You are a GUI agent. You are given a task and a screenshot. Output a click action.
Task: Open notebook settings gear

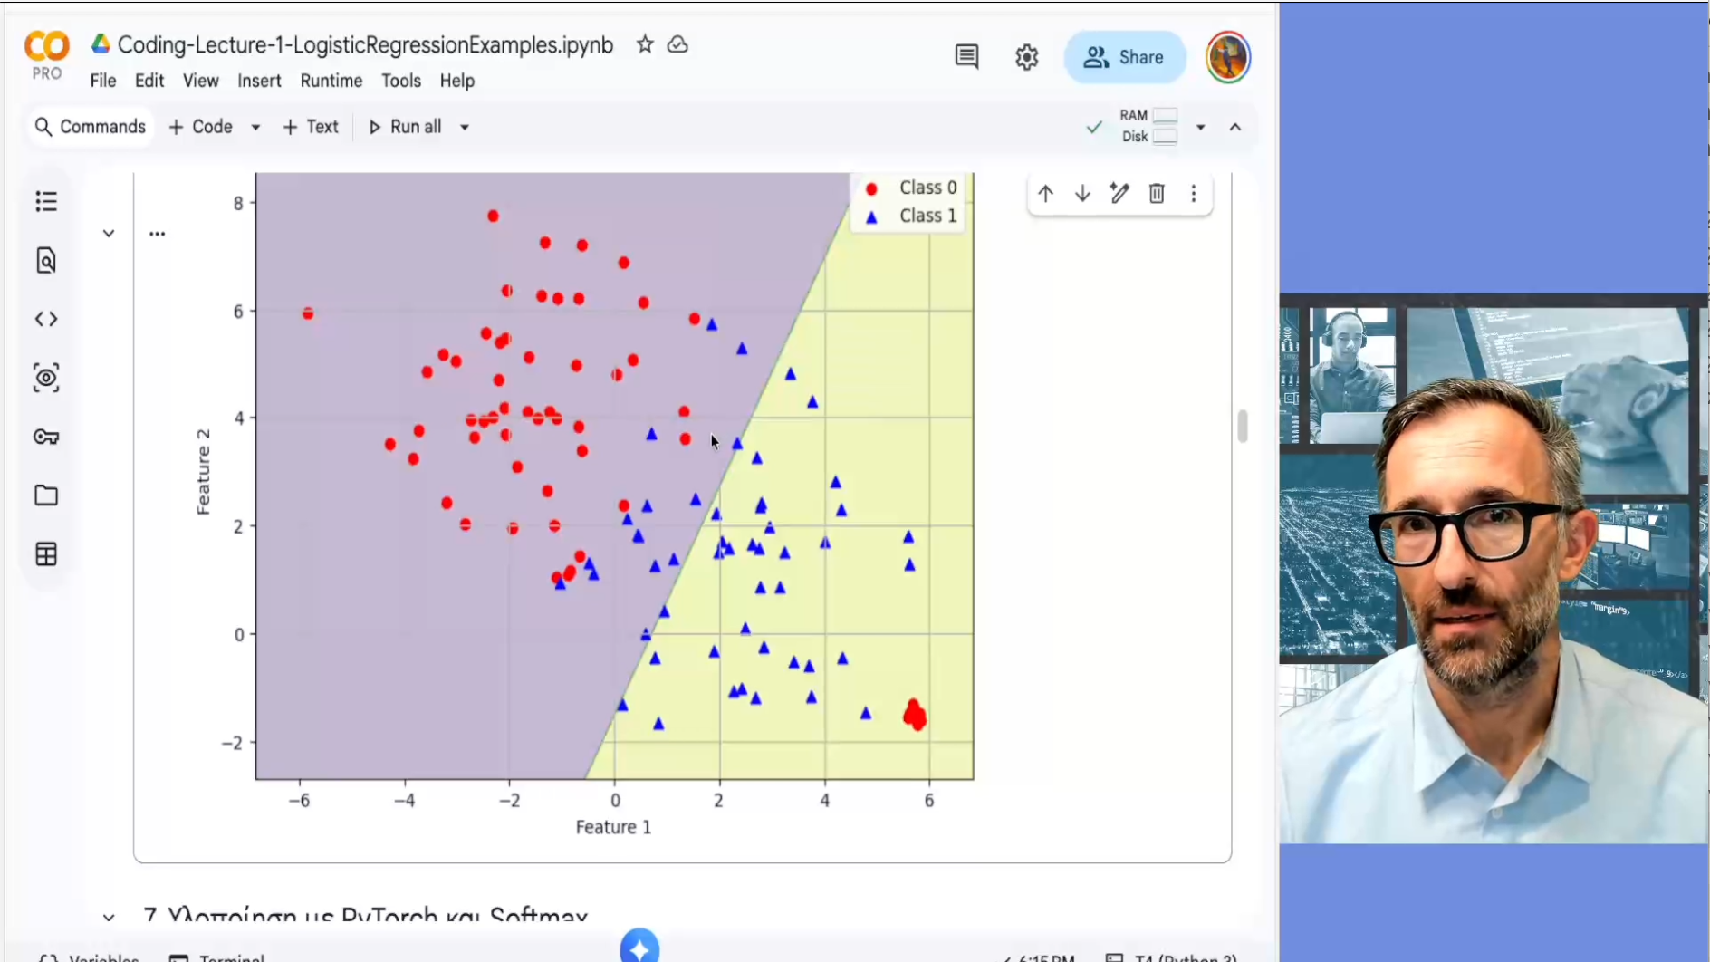(x=1026, y=57)
